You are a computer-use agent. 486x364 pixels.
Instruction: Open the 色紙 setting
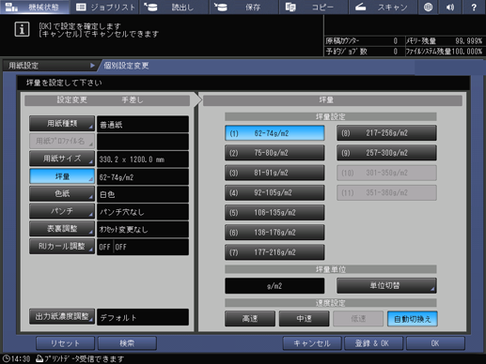(x=62, y=194)
